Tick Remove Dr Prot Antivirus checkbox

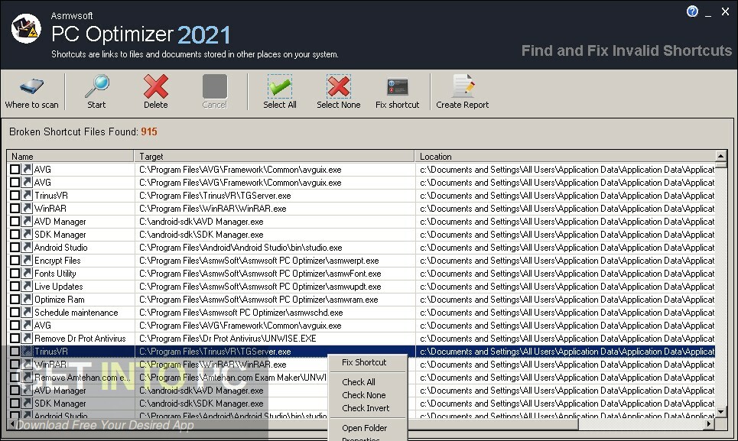[x=15, y=339]
